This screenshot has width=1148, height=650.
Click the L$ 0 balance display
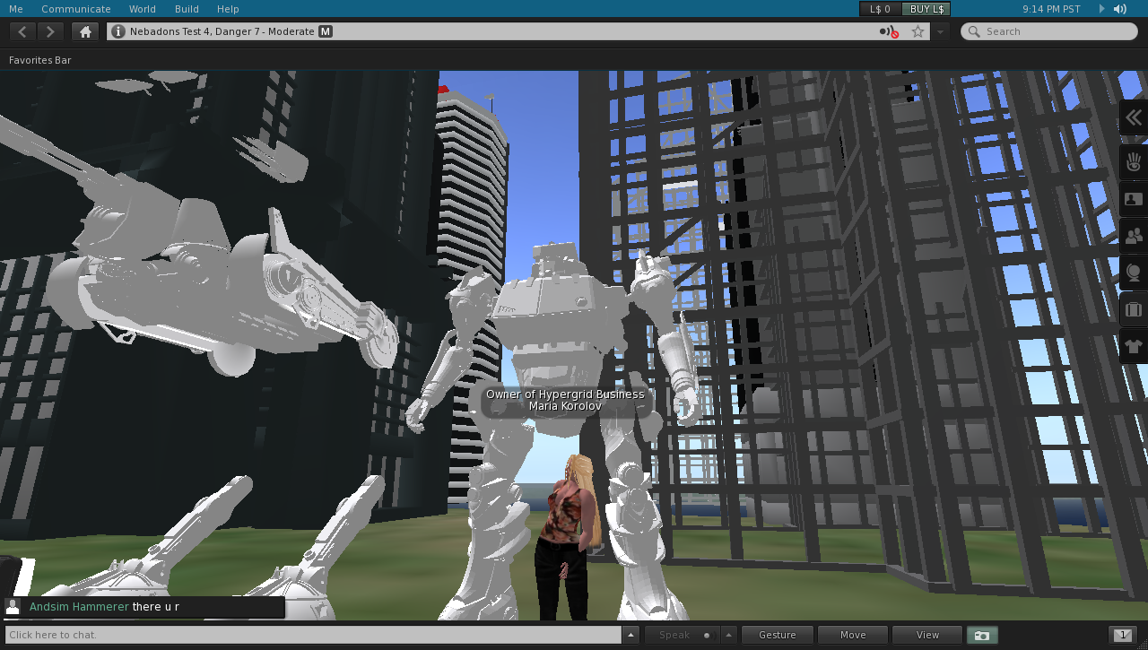880,9
